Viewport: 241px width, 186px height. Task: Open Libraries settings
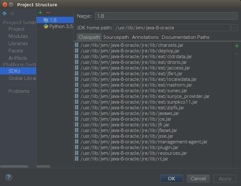18,44
